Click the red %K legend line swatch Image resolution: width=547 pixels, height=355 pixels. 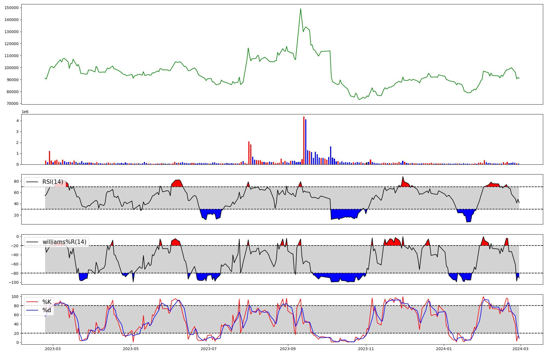(x=32, y=302)
